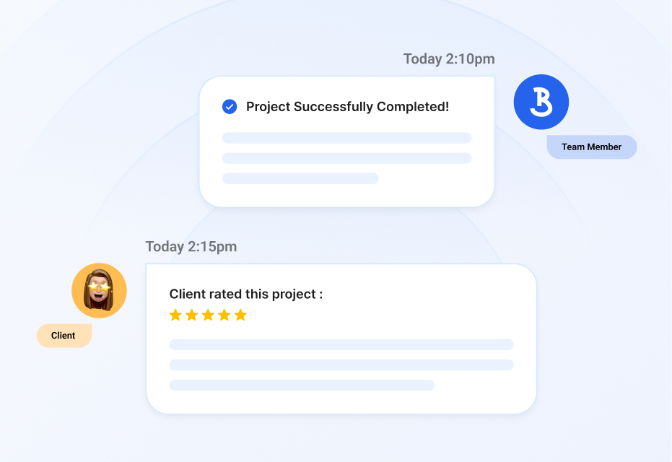Click the Project Successfully Completed! heading
The height and width of the screenshot is (462, 672).
pos(347,107)
